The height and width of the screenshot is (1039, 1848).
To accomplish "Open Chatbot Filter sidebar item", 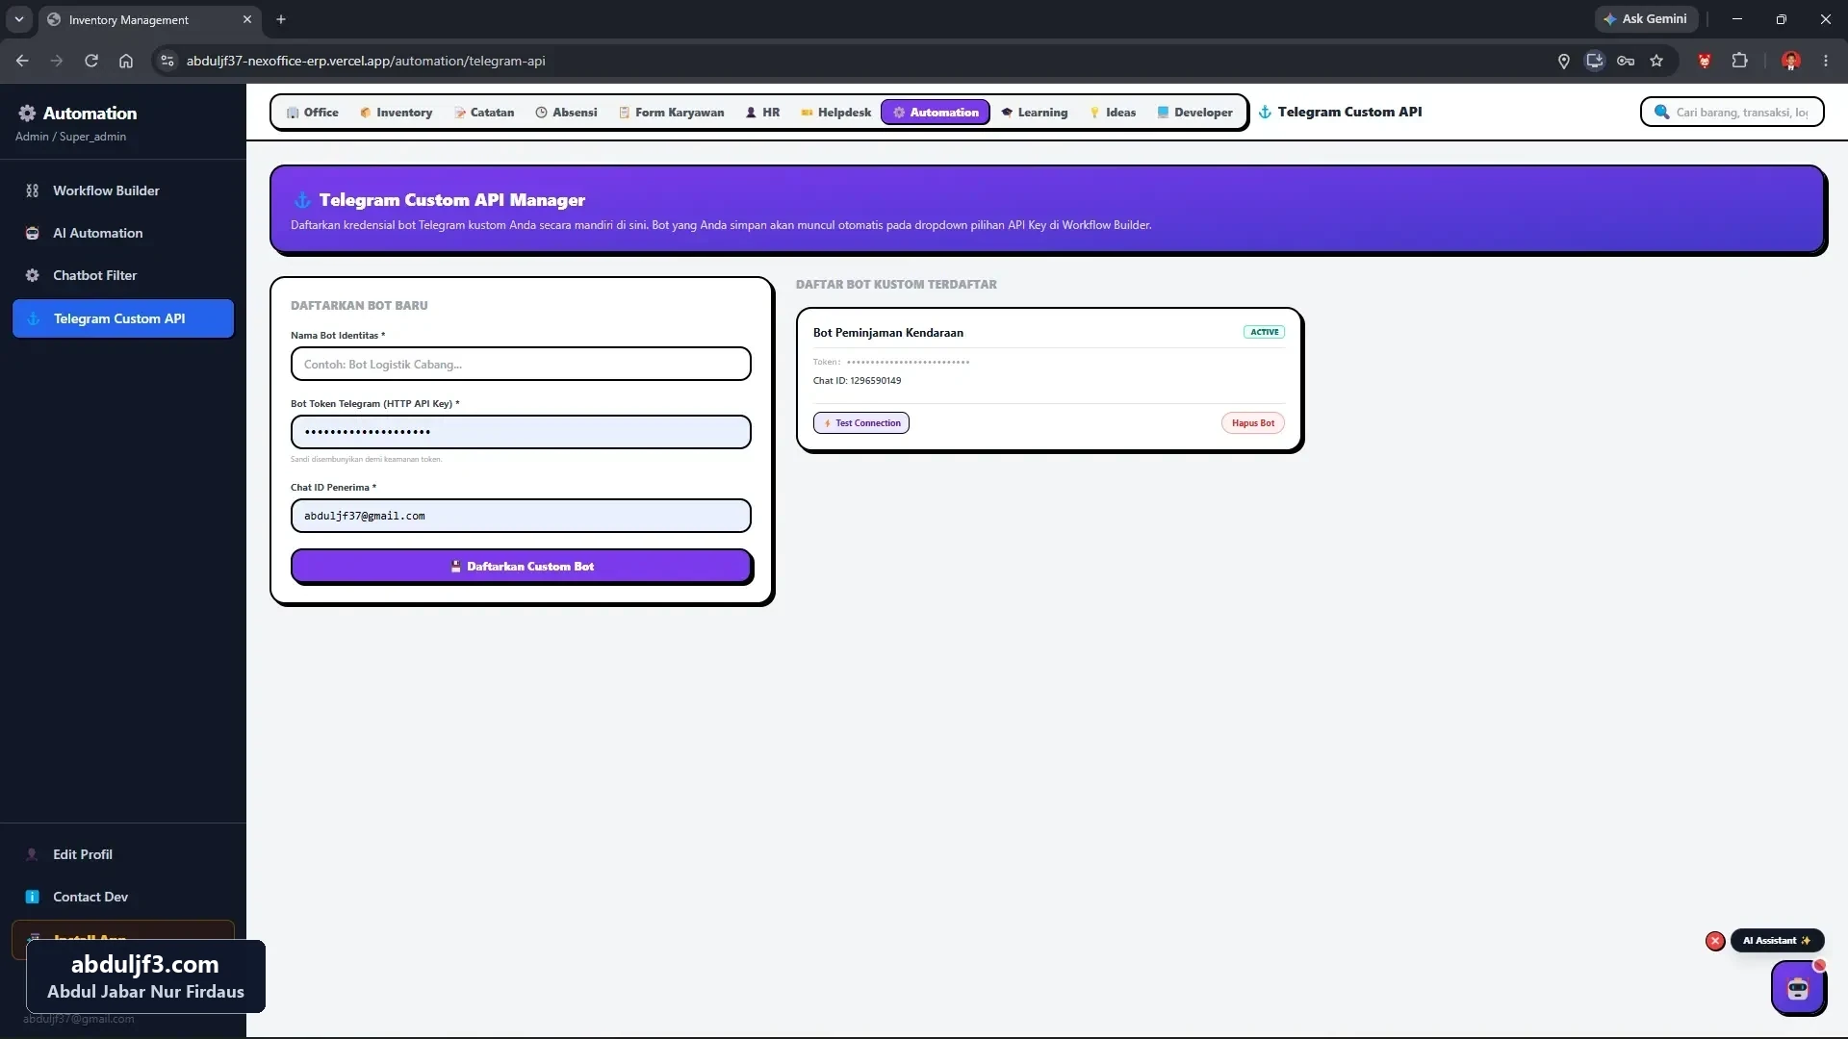I will 123,275.
